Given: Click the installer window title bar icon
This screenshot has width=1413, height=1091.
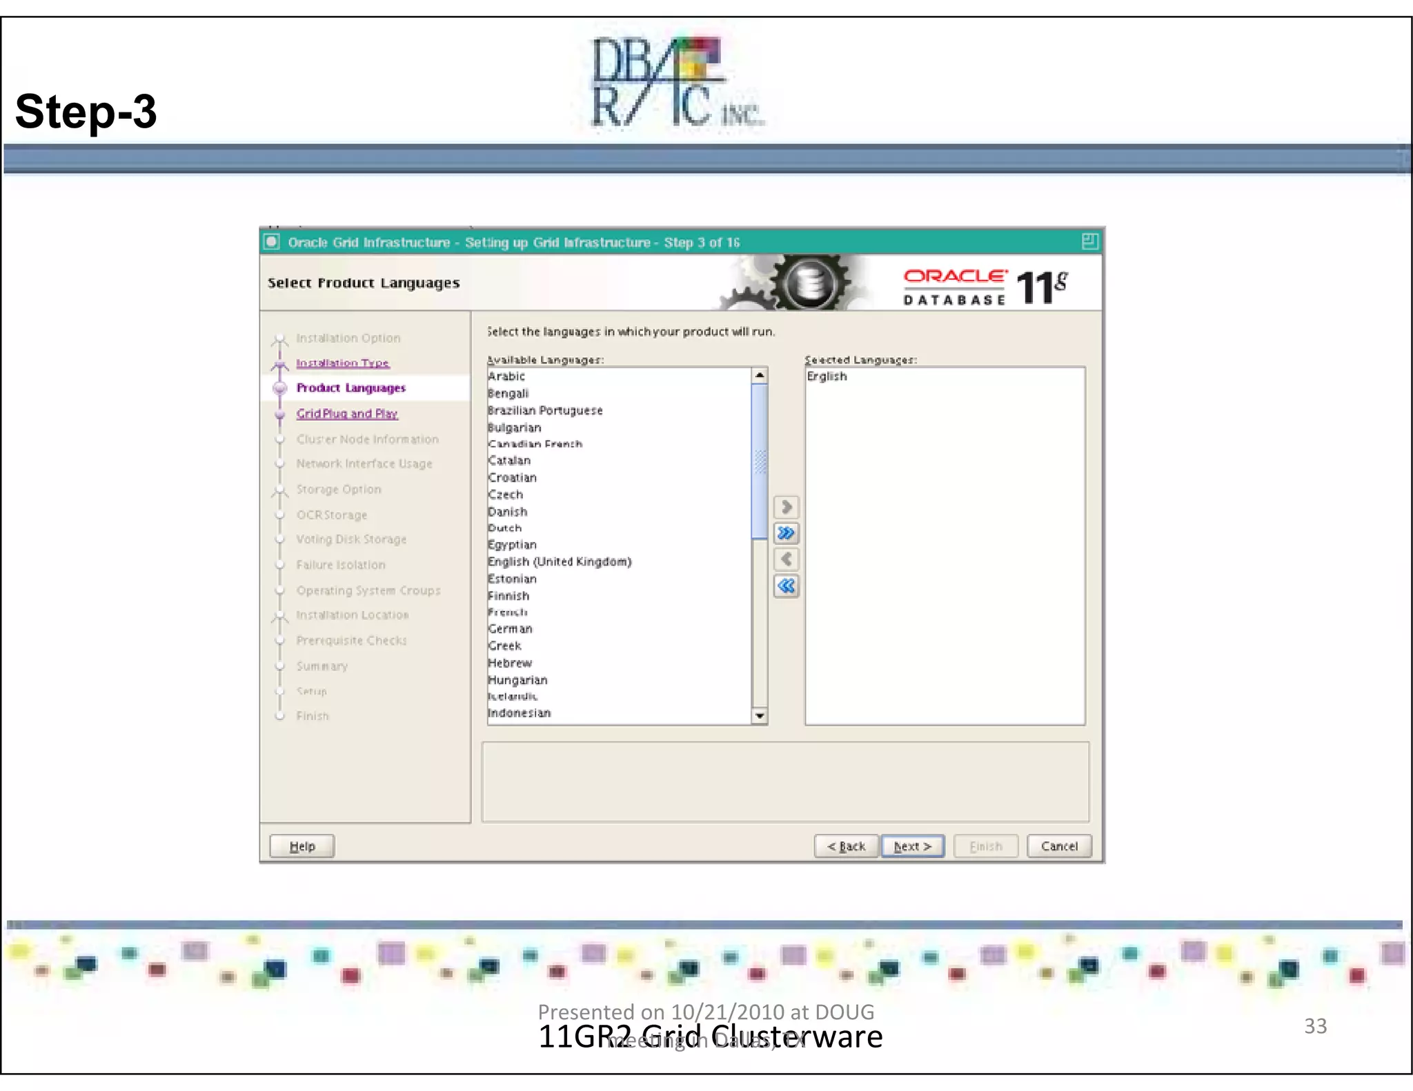Looking at the screenshot, I should [x=272, y=241].
